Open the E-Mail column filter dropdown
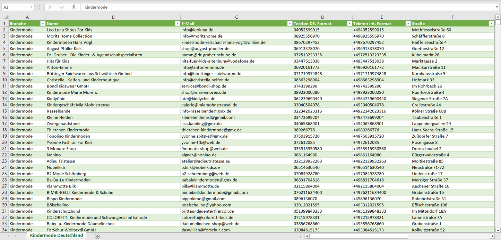501x240 pixels. point(290,24)
